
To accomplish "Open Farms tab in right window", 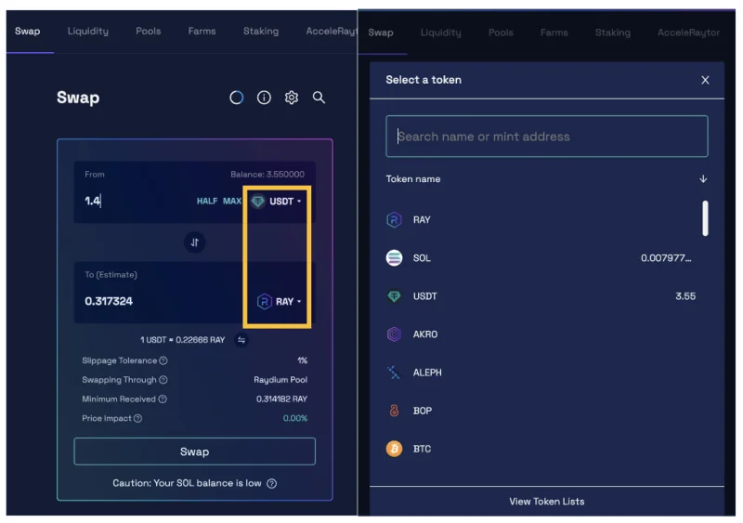I will [x=554, y=33].
